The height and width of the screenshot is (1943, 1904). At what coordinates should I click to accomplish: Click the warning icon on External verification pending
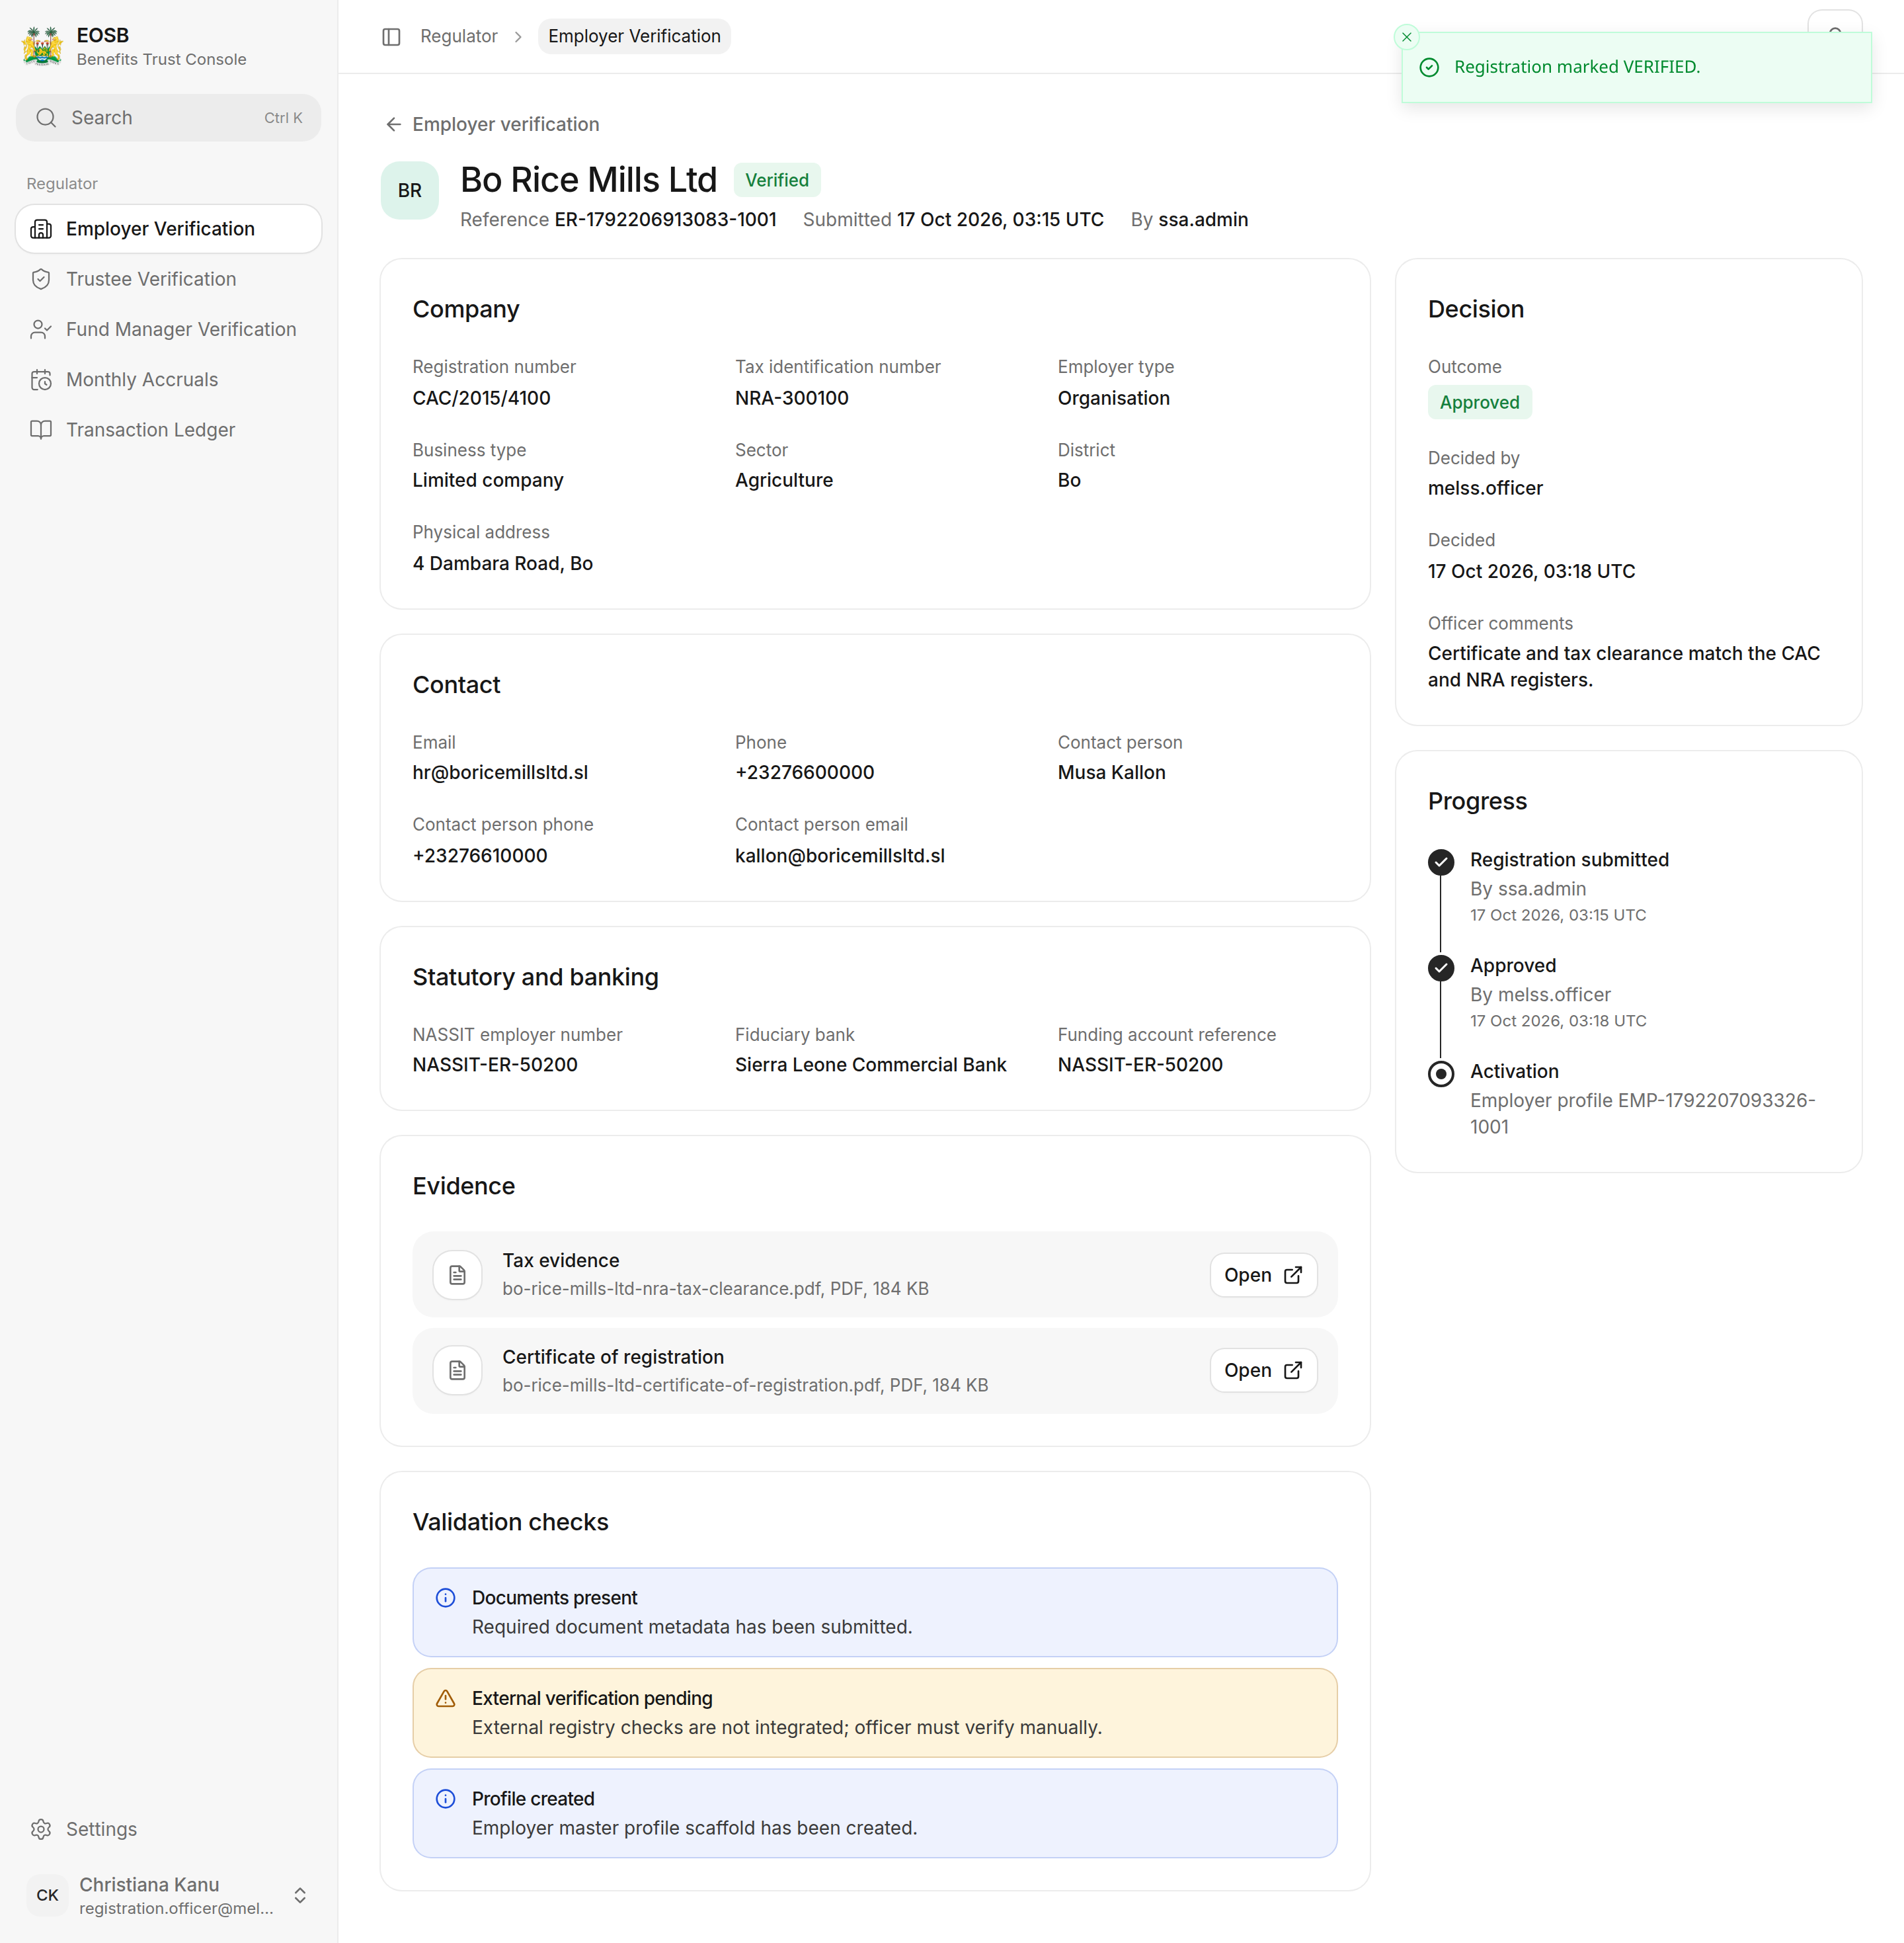pyautogui.click(x=446, y=1699)
